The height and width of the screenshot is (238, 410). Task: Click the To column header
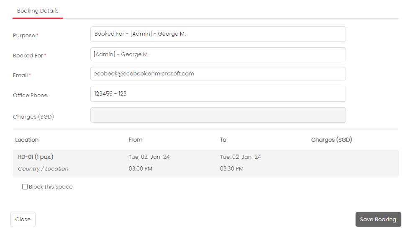(x=223, y=140)
